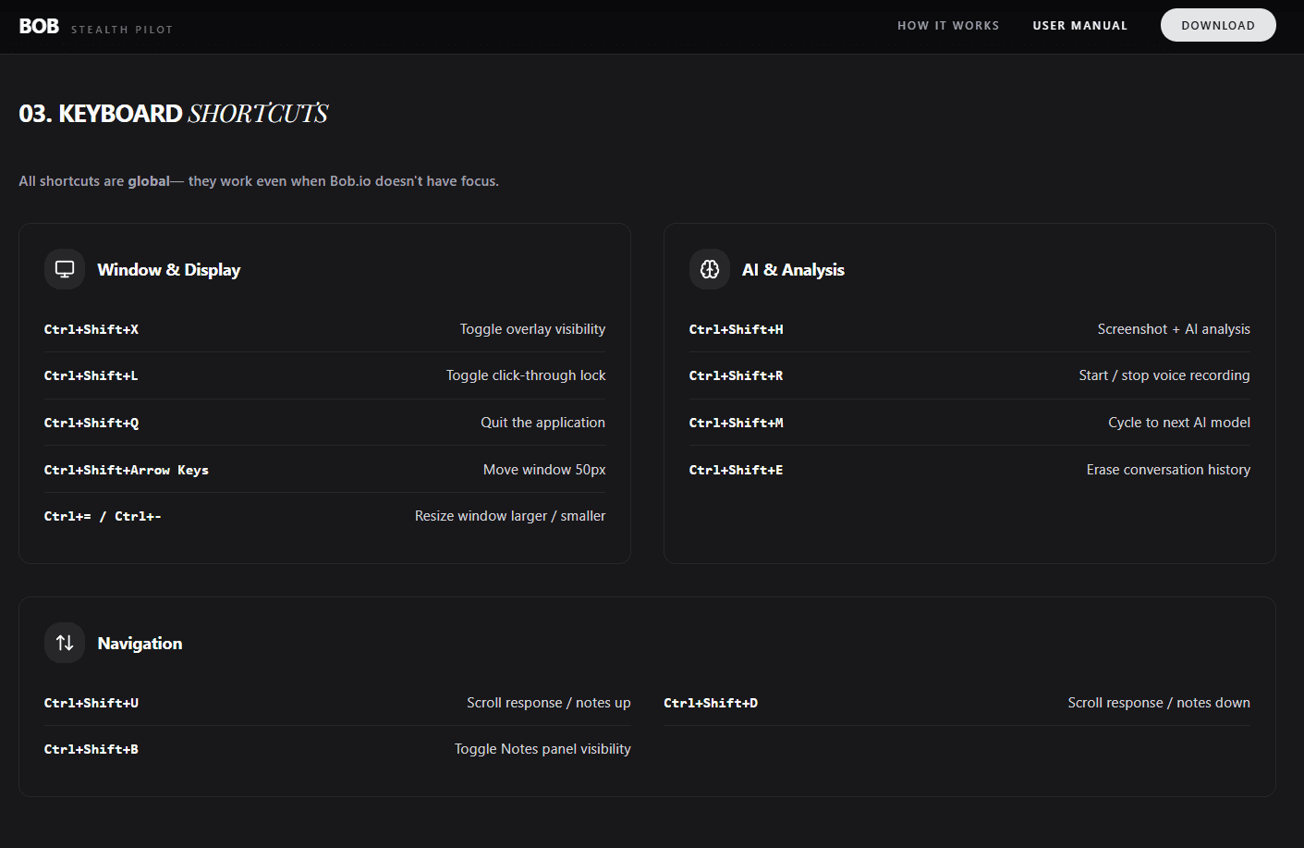Click the Ctrl+Shift+Arrow Keys shortcut
Screen dimensions: 1304x848
tap(127, 470)
